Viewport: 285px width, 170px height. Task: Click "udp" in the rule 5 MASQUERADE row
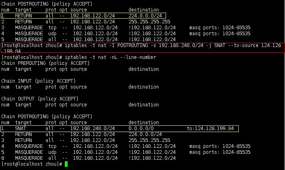click(52, 152)
